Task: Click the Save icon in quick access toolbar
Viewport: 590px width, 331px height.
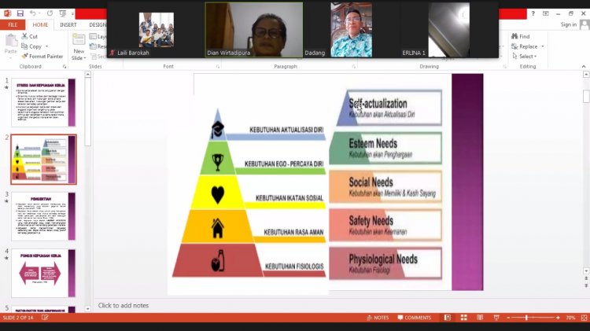Action: [20, 13]
